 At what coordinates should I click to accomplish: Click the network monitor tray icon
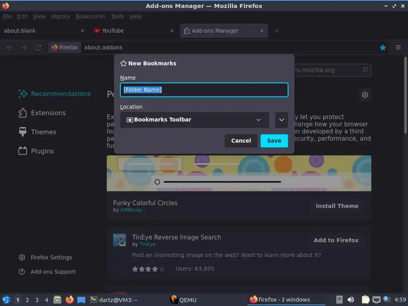click(x=377, y=300)
